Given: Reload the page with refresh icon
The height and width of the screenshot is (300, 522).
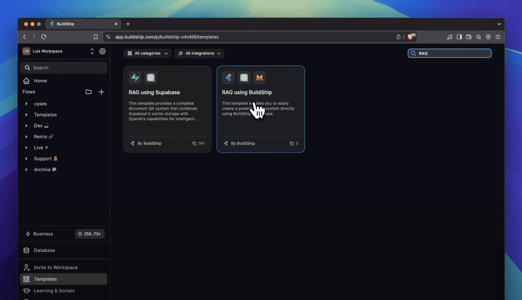Looking at the screenshot, I should coord(44,37).
